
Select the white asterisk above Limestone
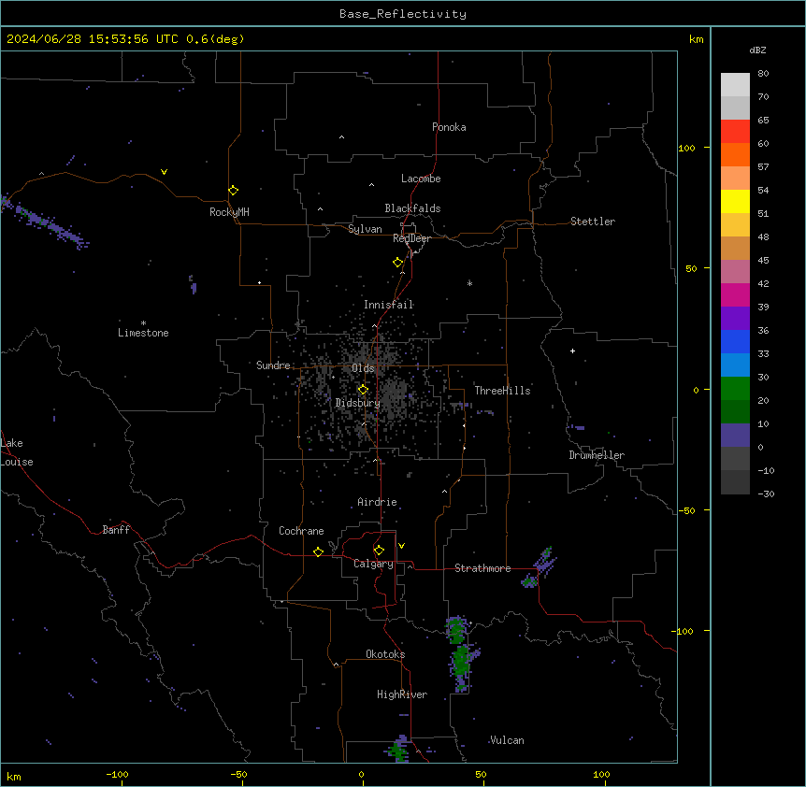pyautogui.click(x=143, y=323)
